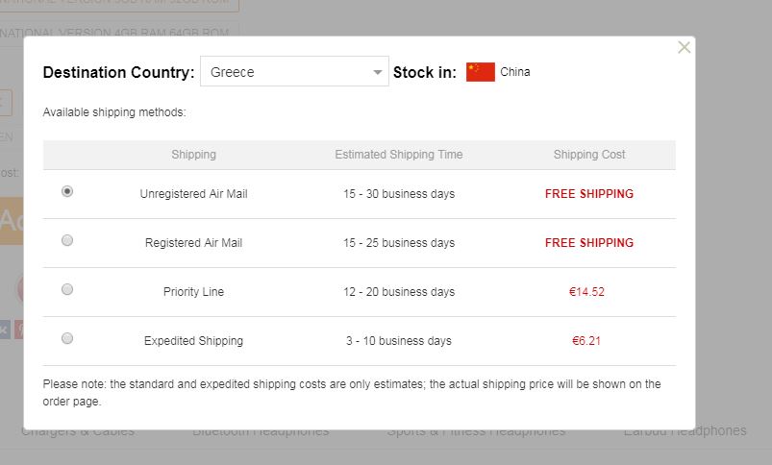Click the dropdown arrow beside Greece
This screenshot has height=465, width=772.
(378, 72)
